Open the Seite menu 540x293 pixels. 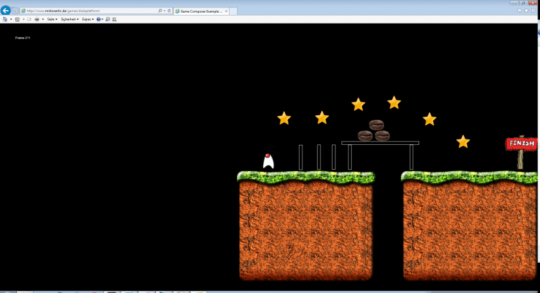(52, 20)
